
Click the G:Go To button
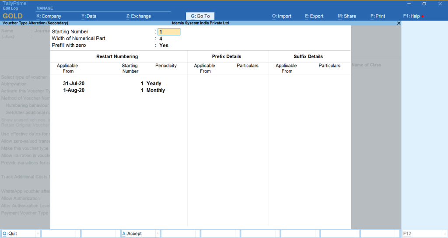pyautogui.click(x=200, y=16)
